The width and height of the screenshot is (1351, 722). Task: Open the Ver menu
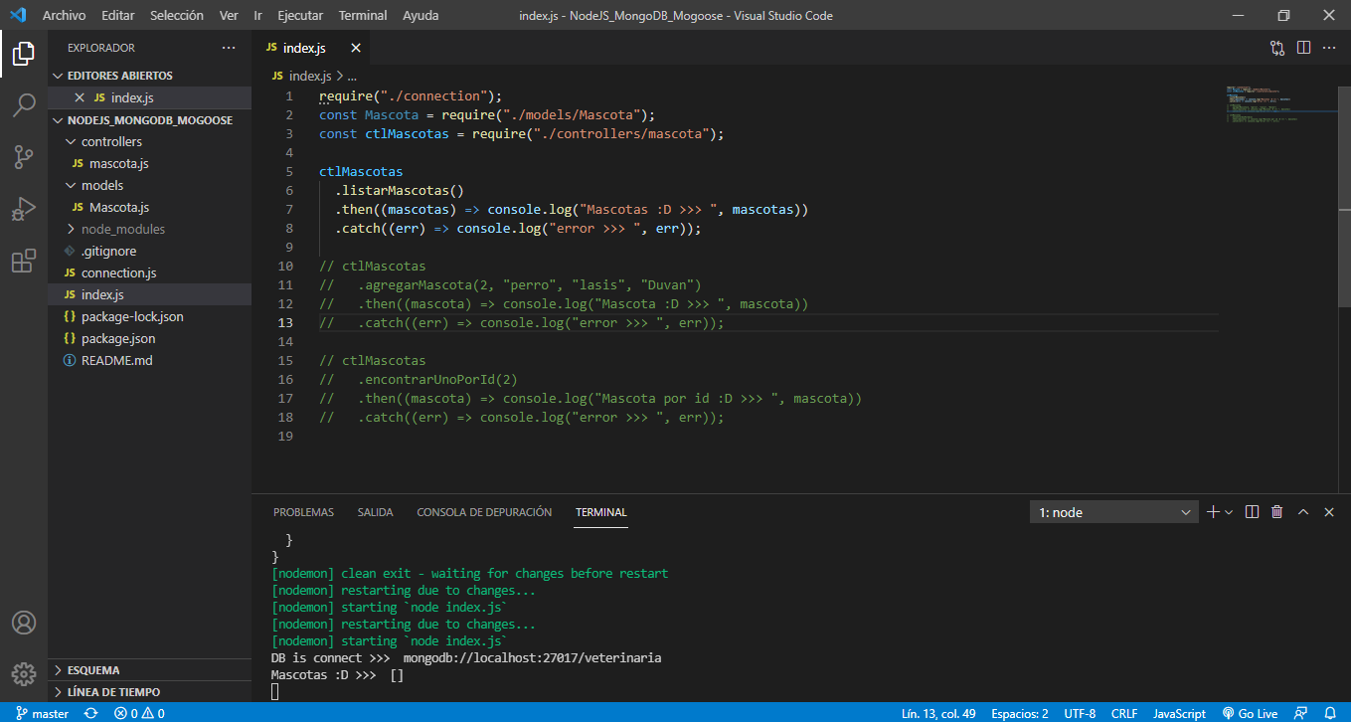[x=229, y=16]
